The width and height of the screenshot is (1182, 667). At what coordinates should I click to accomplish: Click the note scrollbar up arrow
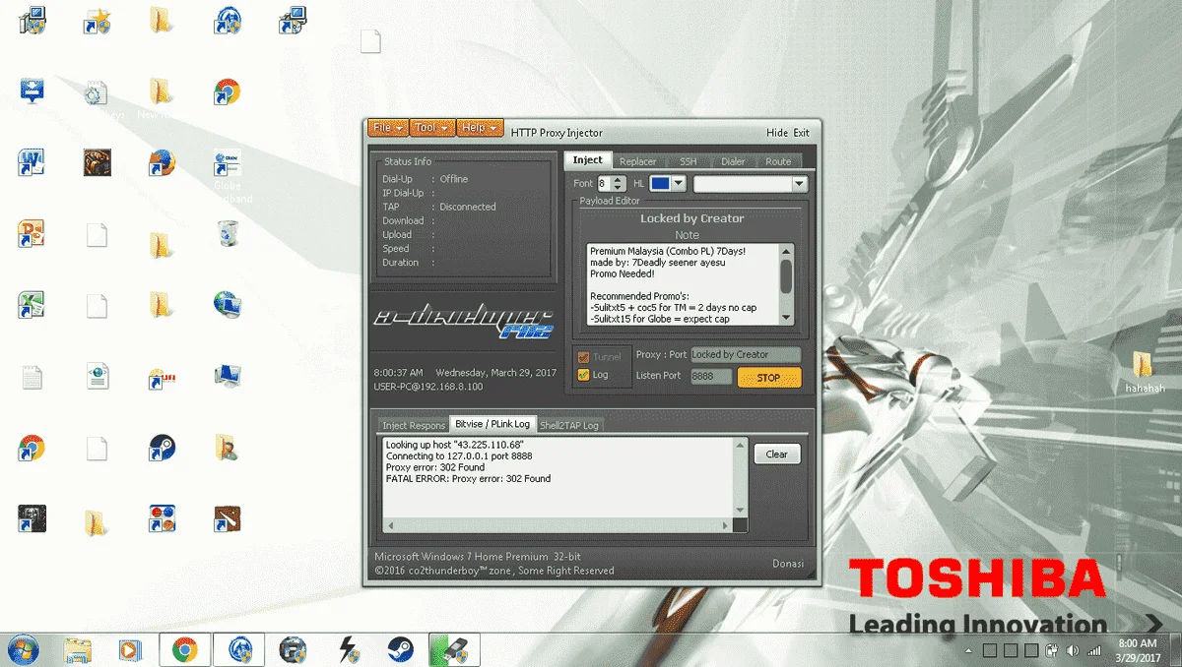click(786, 251)
